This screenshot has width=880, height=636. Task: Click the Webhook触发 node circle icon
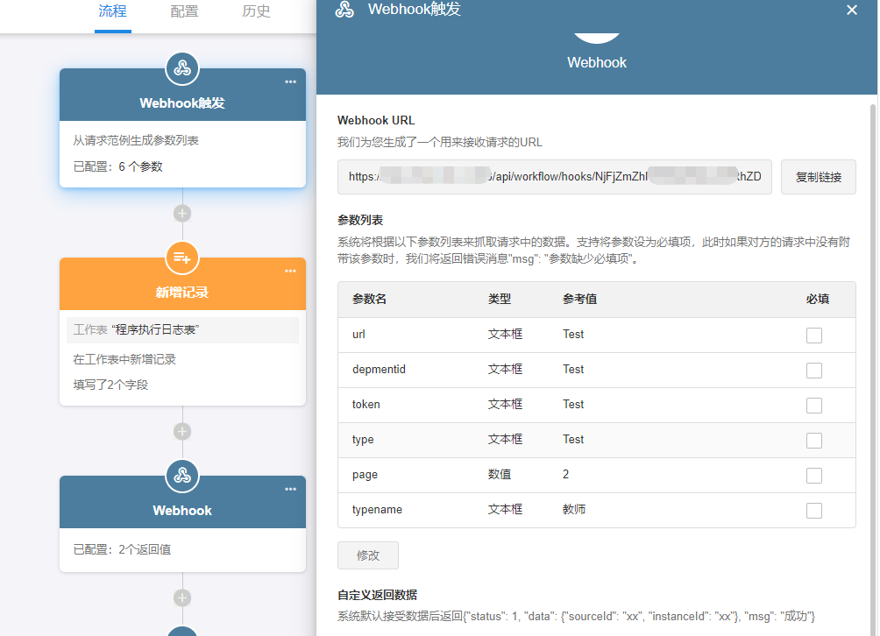[182, 68]
